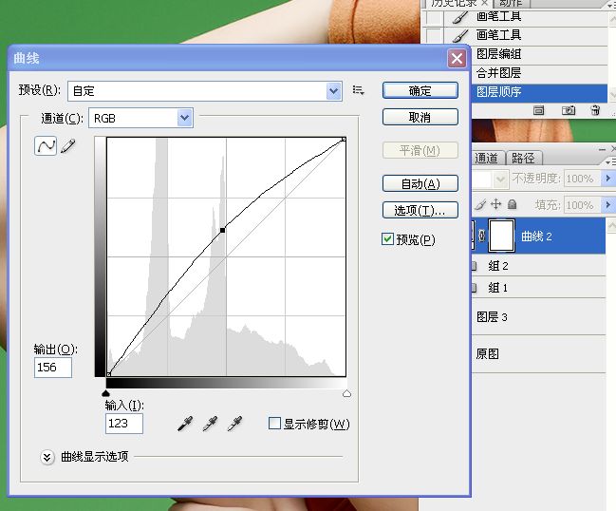
Task: Open the 通道 RGB dropdown
Action: pyautogui.click(x=185, y=118)
